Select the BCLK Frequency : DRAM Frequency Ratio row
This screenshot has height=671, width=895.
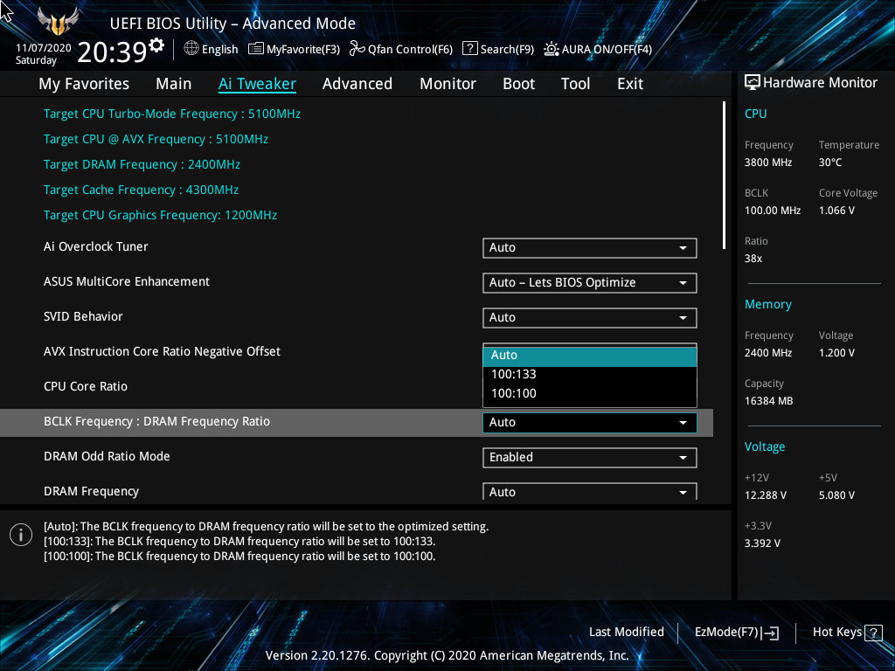(x=357, y=423)
